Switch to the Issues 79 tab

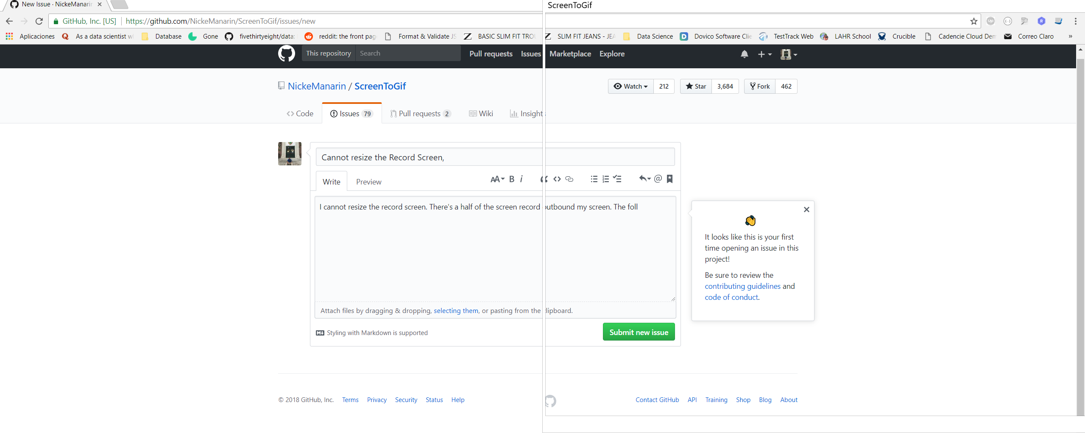pos(351,114)
